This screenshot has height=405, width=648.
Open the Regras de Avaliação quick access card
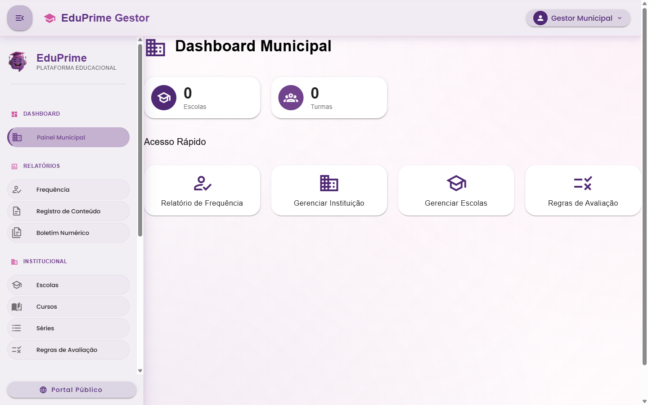coord(583,190)
